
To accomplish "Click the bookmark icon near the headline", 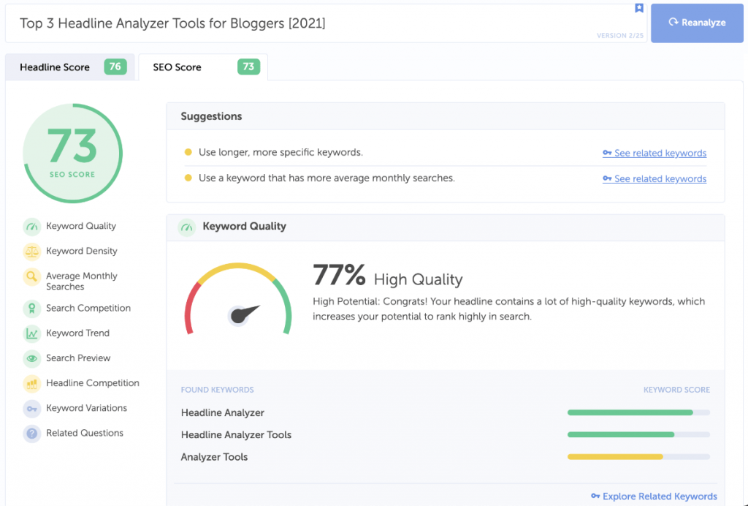I will click(639, 9).
